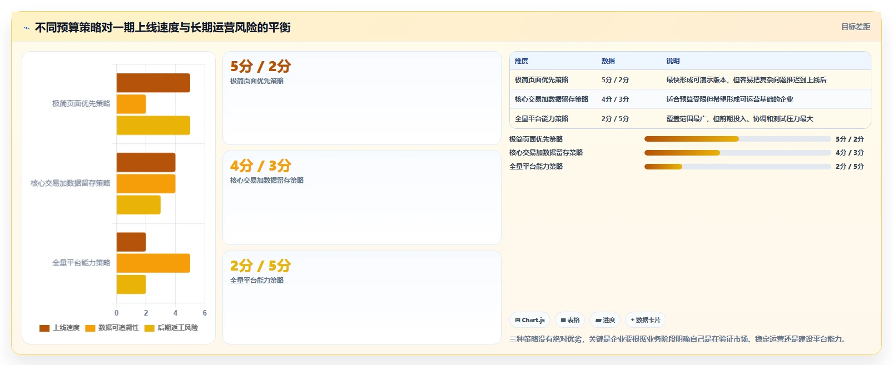Screen dimensions: 893x365
Task: Click the 上线速度 bar for 全量平台能力策略
Action: 131,242
